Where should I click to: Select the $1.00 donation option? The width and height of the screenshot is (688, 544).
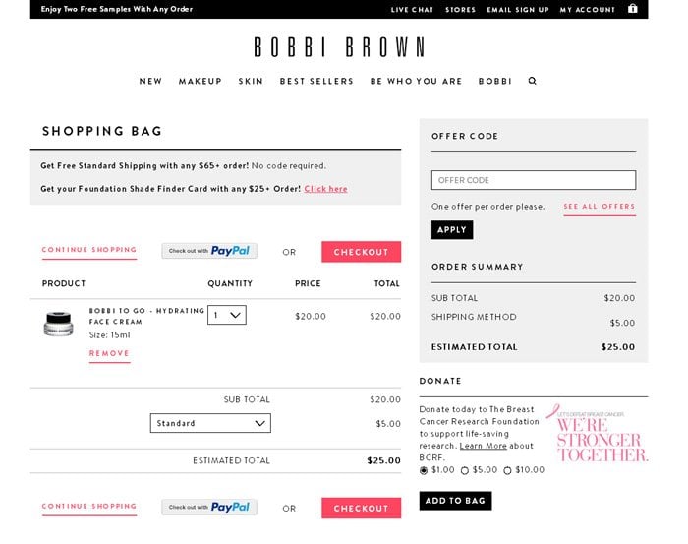(x=424, y=470)
